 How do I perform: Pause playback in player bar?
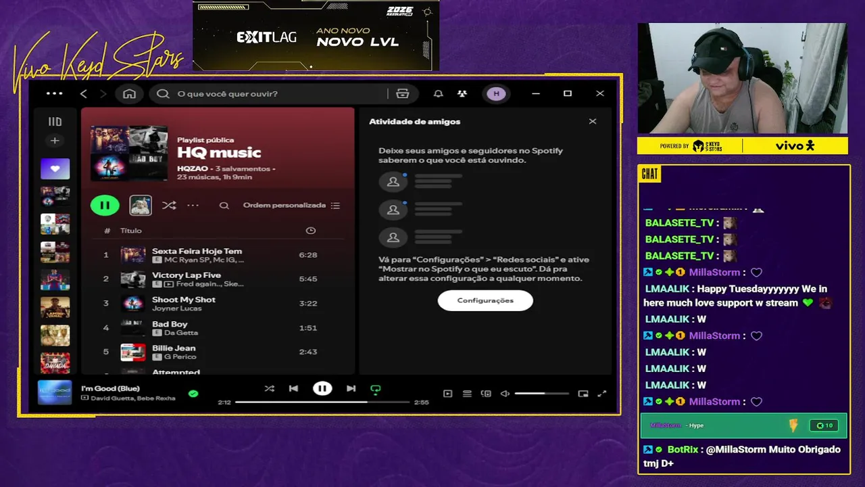322,388
